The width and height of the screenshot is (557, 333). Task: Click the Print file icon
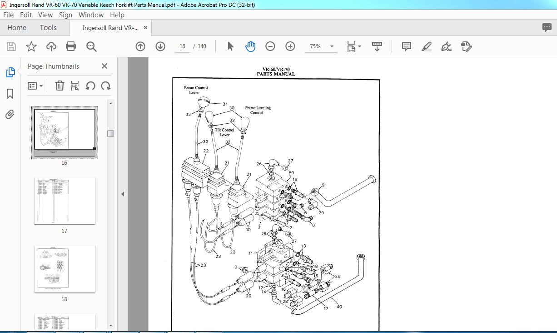(x=71, y=46)
